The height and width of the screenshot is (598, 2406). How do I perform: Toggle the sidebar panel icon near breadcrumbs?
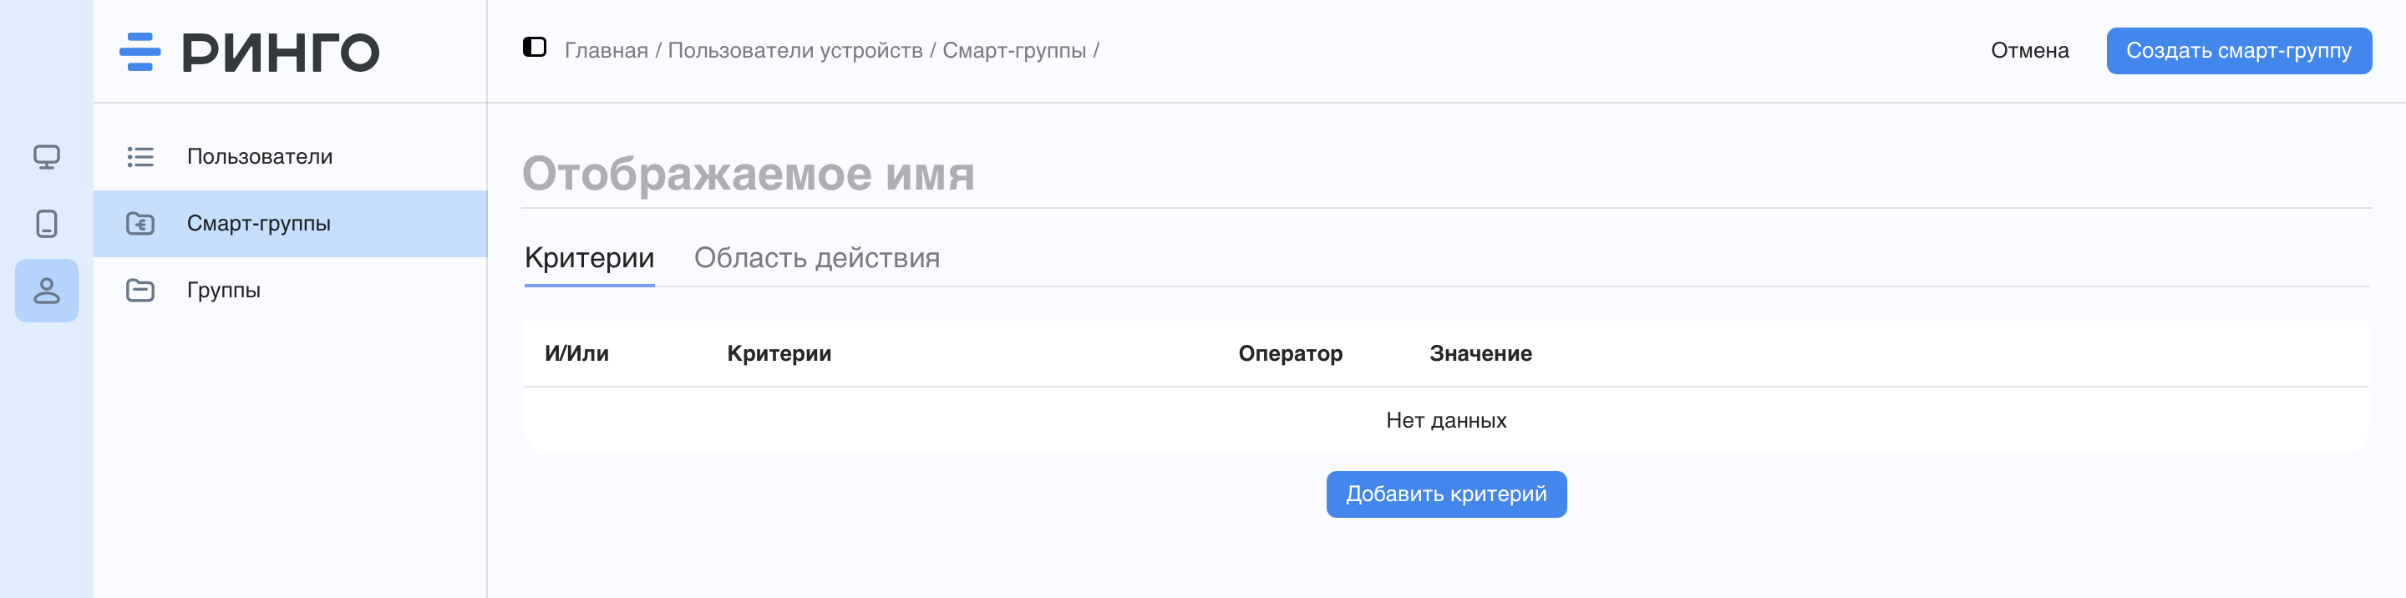535,47
